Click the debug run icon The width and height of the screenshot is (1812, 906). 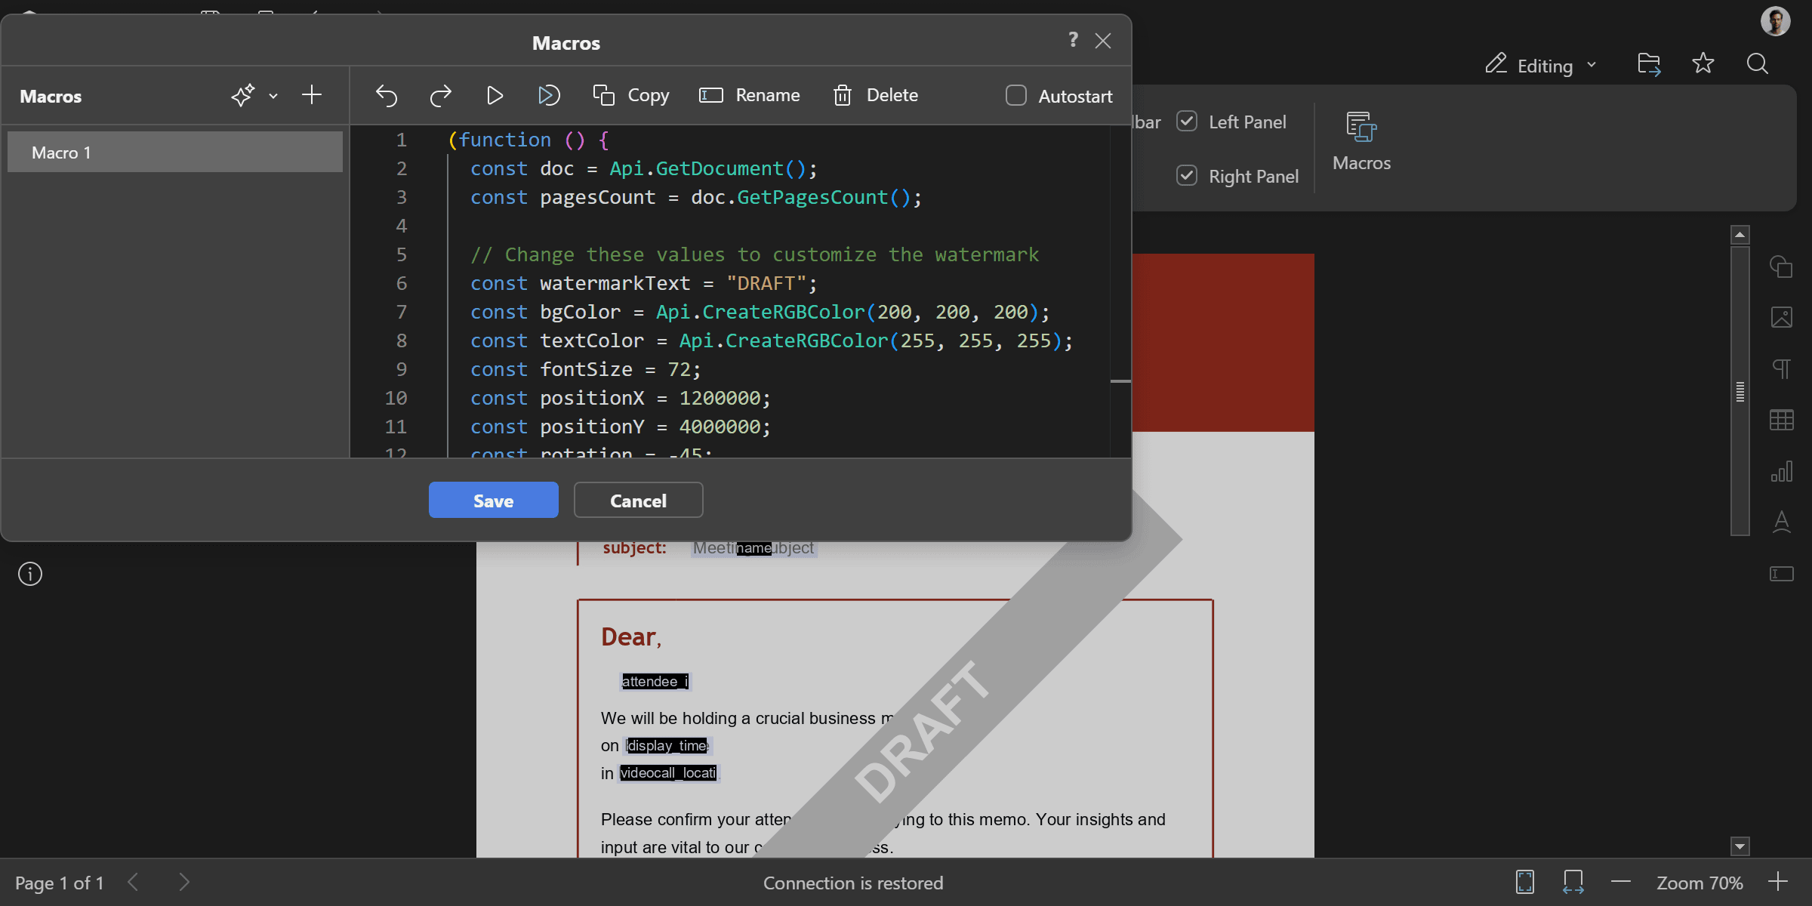point(549,96)
